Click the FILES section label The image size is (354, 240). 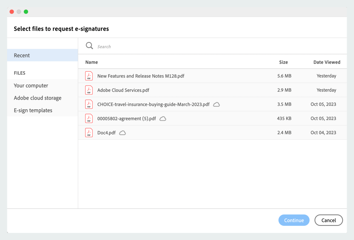[x=19, y=73]
